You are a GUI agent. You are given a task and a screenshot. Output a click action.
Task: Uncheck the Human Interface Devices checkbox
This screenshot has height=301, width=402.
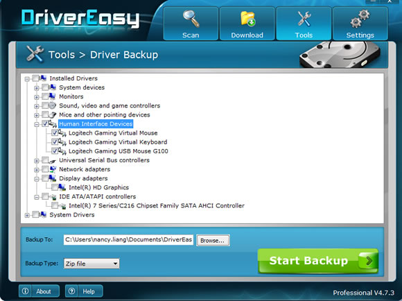(45, 123)
